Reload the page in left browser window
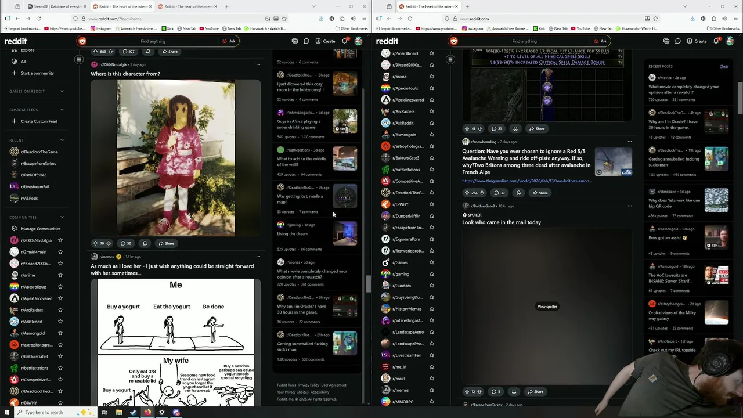743x418 pixels. [x=38, y=19]
